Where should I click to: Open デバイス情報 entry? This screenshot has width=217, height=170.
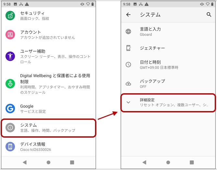click(48, 146)
